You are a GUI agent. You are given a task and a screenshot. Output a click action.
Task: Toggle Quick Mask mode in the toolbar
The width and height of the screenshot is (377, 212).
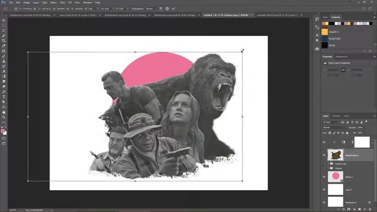pyautogui.click(x=4, y=138)
